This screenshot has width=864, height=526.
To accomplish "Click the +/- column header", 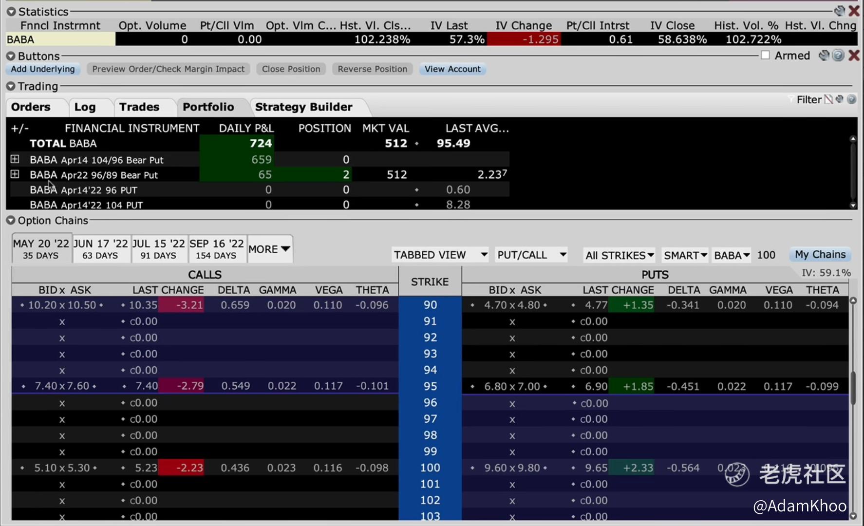I will coord(20,129).
